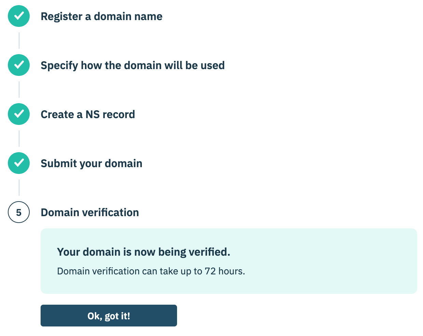
Task: Select the Create a NS record step title
Action: pos(88,114)
